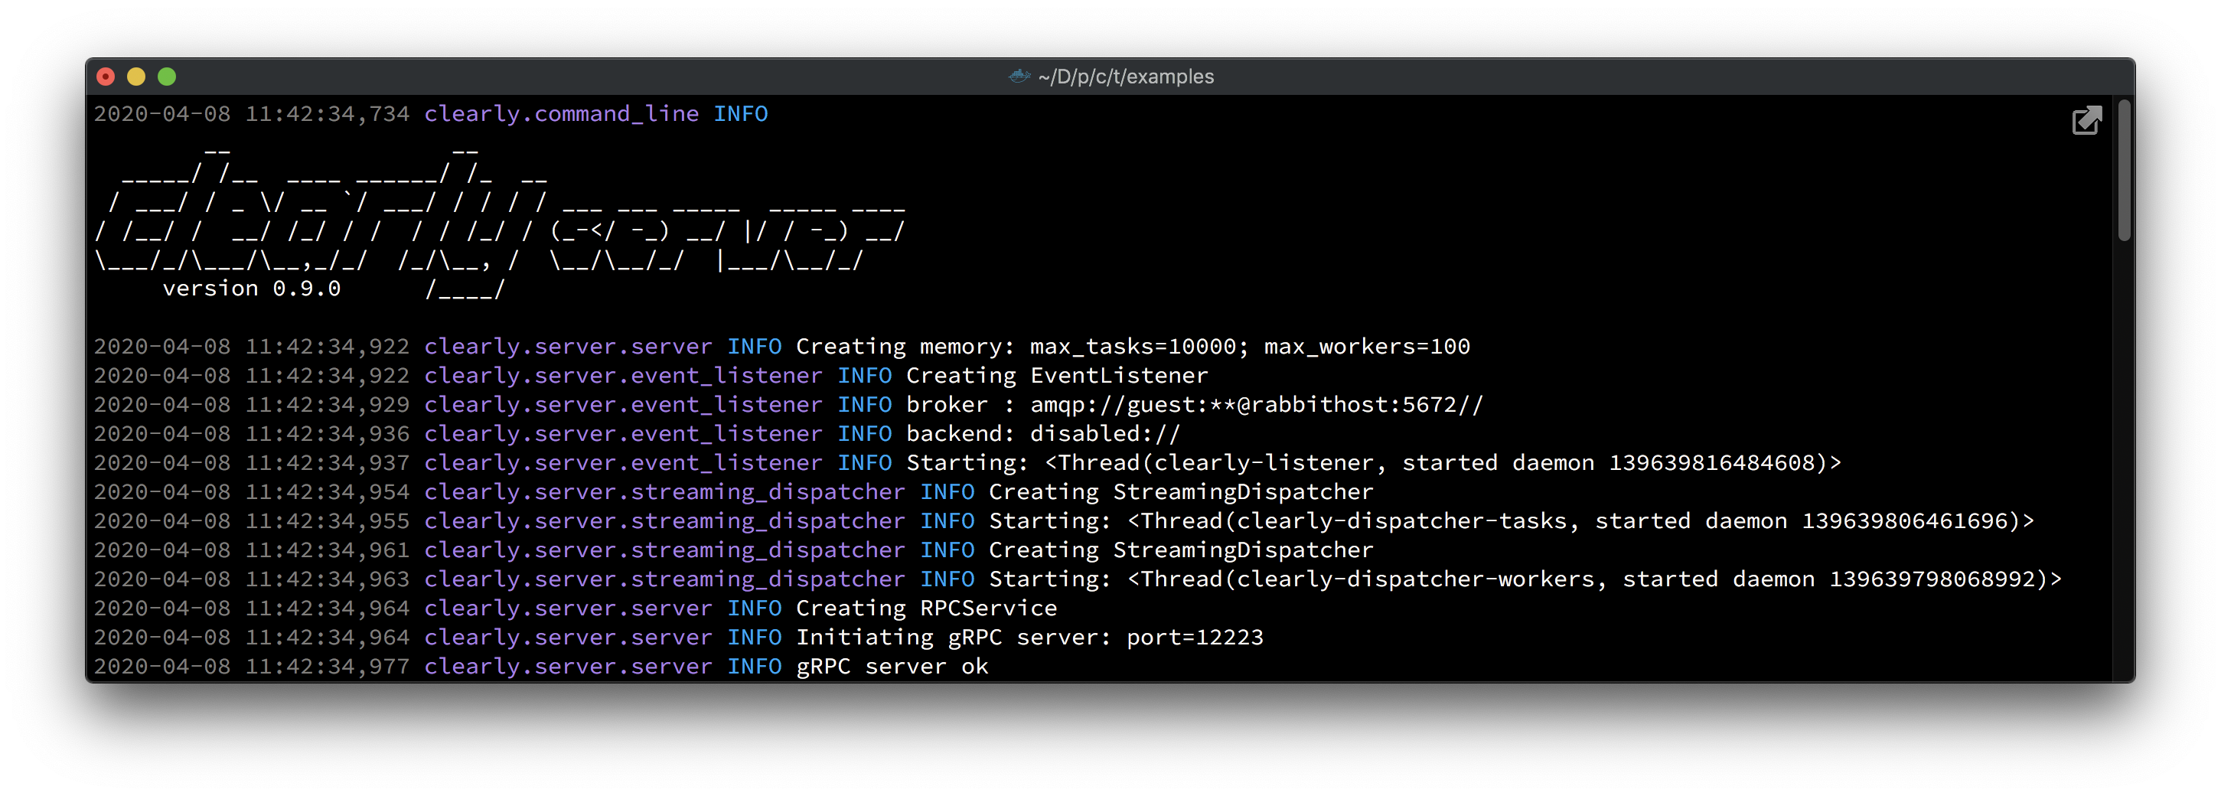Click 'Creating EventListener' message
The image size is (2221, 796).
(x=1057, y=376)
